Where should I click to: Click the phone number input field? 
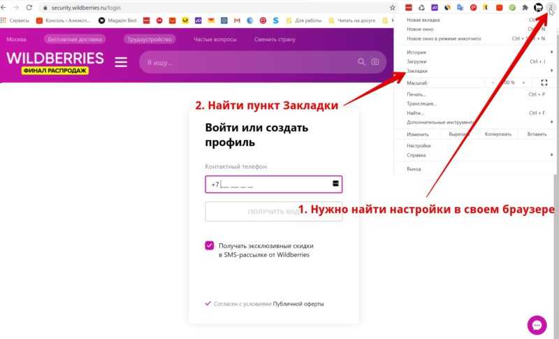point(273,185)
